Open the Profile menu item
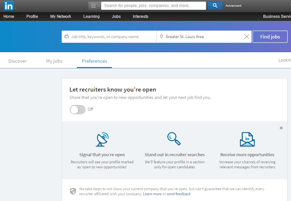This screenshot has height=201, width=291. coord(32,16)
